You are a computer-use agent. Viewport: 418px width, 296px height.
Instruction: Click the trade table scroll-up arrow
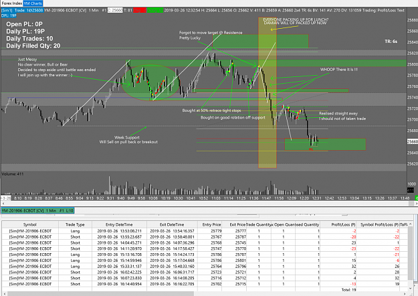(410, 224)
